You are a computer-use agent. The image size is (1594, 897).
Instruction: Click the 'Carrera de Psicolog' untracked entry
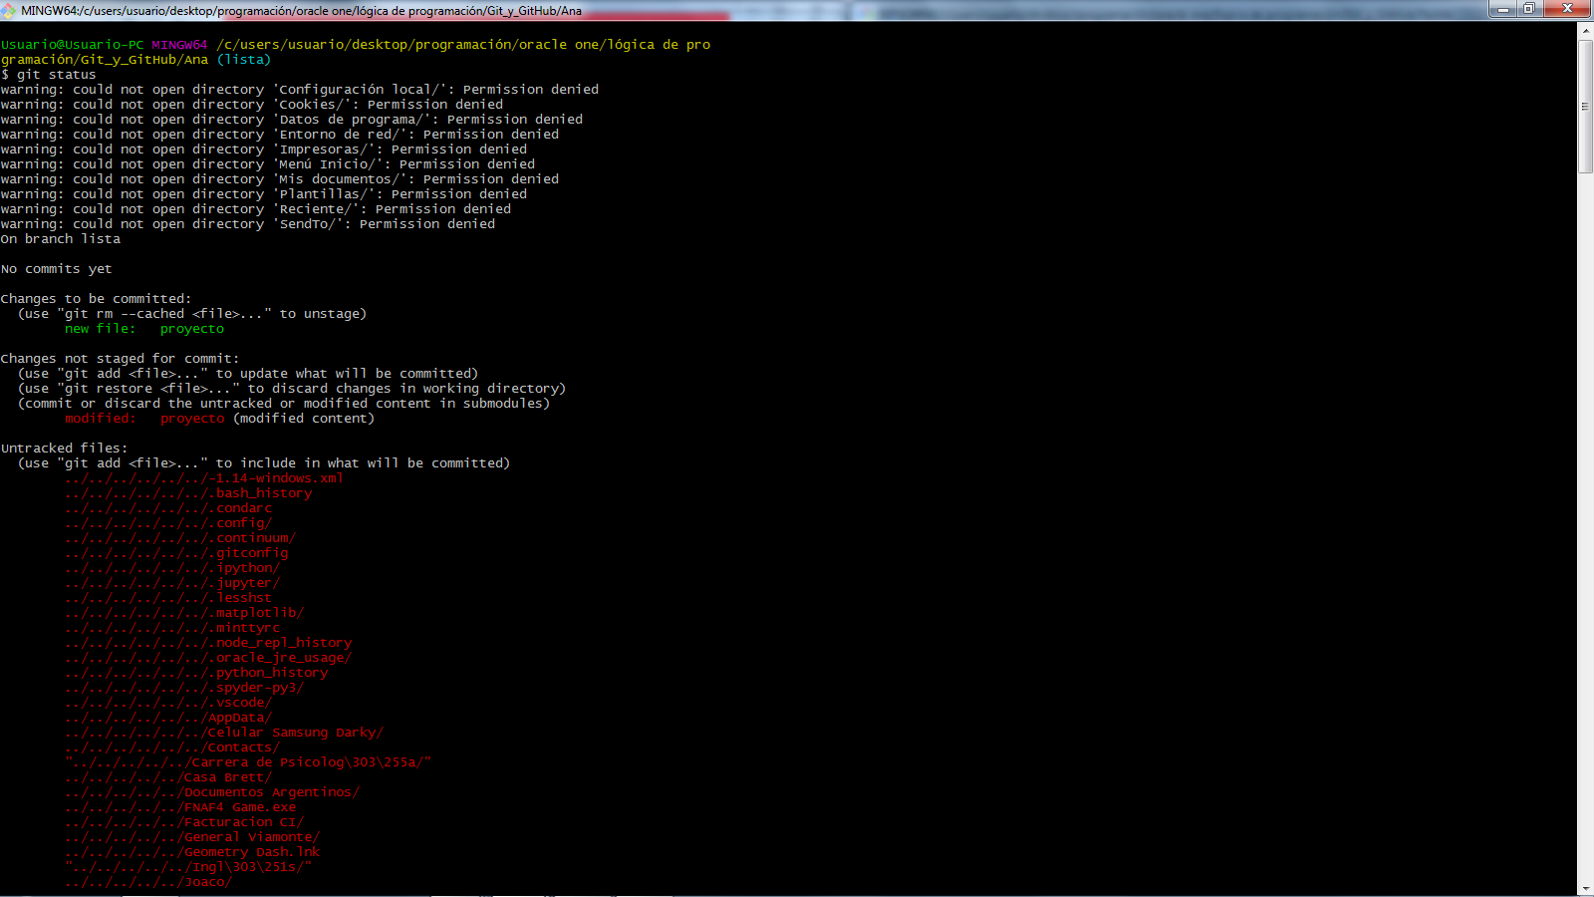click(x=248, y=762)
